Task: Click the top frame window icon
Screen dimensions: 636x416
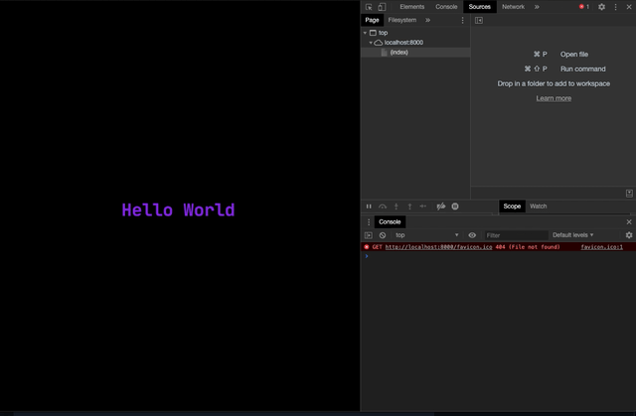Action: click(373, 33)
